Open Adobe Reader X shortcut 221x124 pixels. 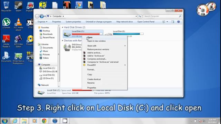point(6,41)
